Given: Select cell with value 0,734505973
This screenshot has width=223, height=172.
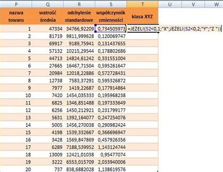Looking at the screenshot, I should [x=111, y=29].
